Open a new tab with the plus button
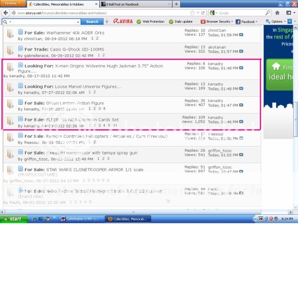The height and width of the screenshot is (281, 298). 177,4
